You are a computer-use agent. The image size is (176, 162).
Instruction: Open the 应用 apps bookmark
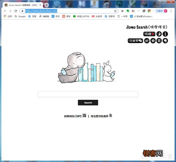click(8, 17)
